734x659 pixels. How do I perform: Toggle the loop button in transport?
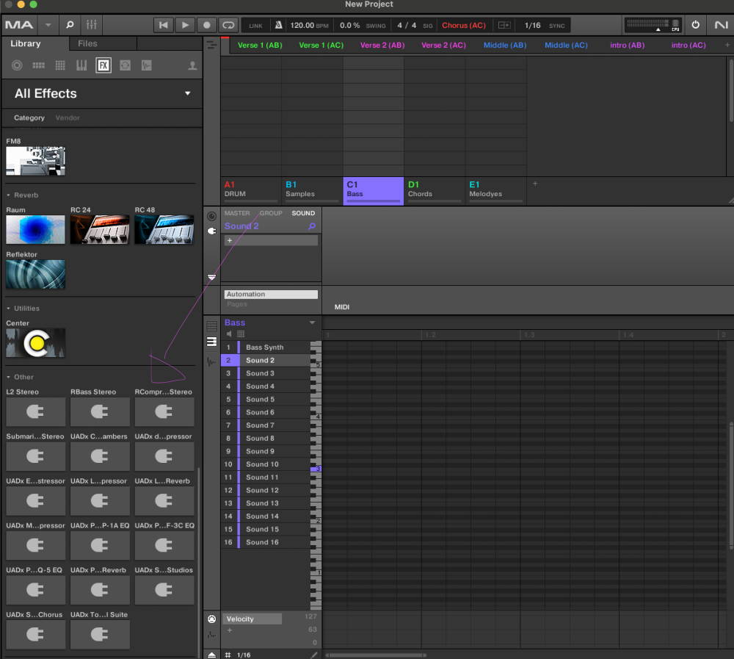click(228, 25)
